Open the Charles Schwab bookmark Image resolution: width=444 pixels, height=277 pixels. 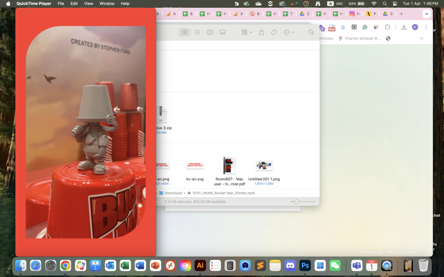tap(359, 38)
